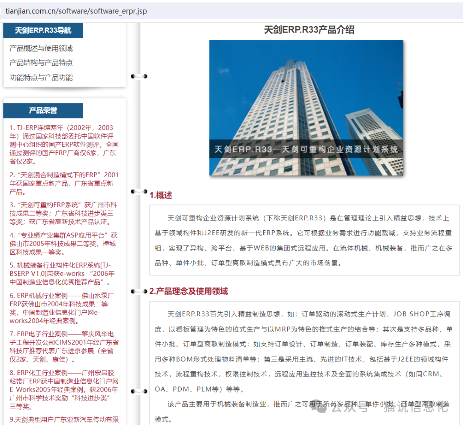The image size is (463, 425).
Task: Open 产品概述与使用领域 navigation link
Action: tap(41, 48)
